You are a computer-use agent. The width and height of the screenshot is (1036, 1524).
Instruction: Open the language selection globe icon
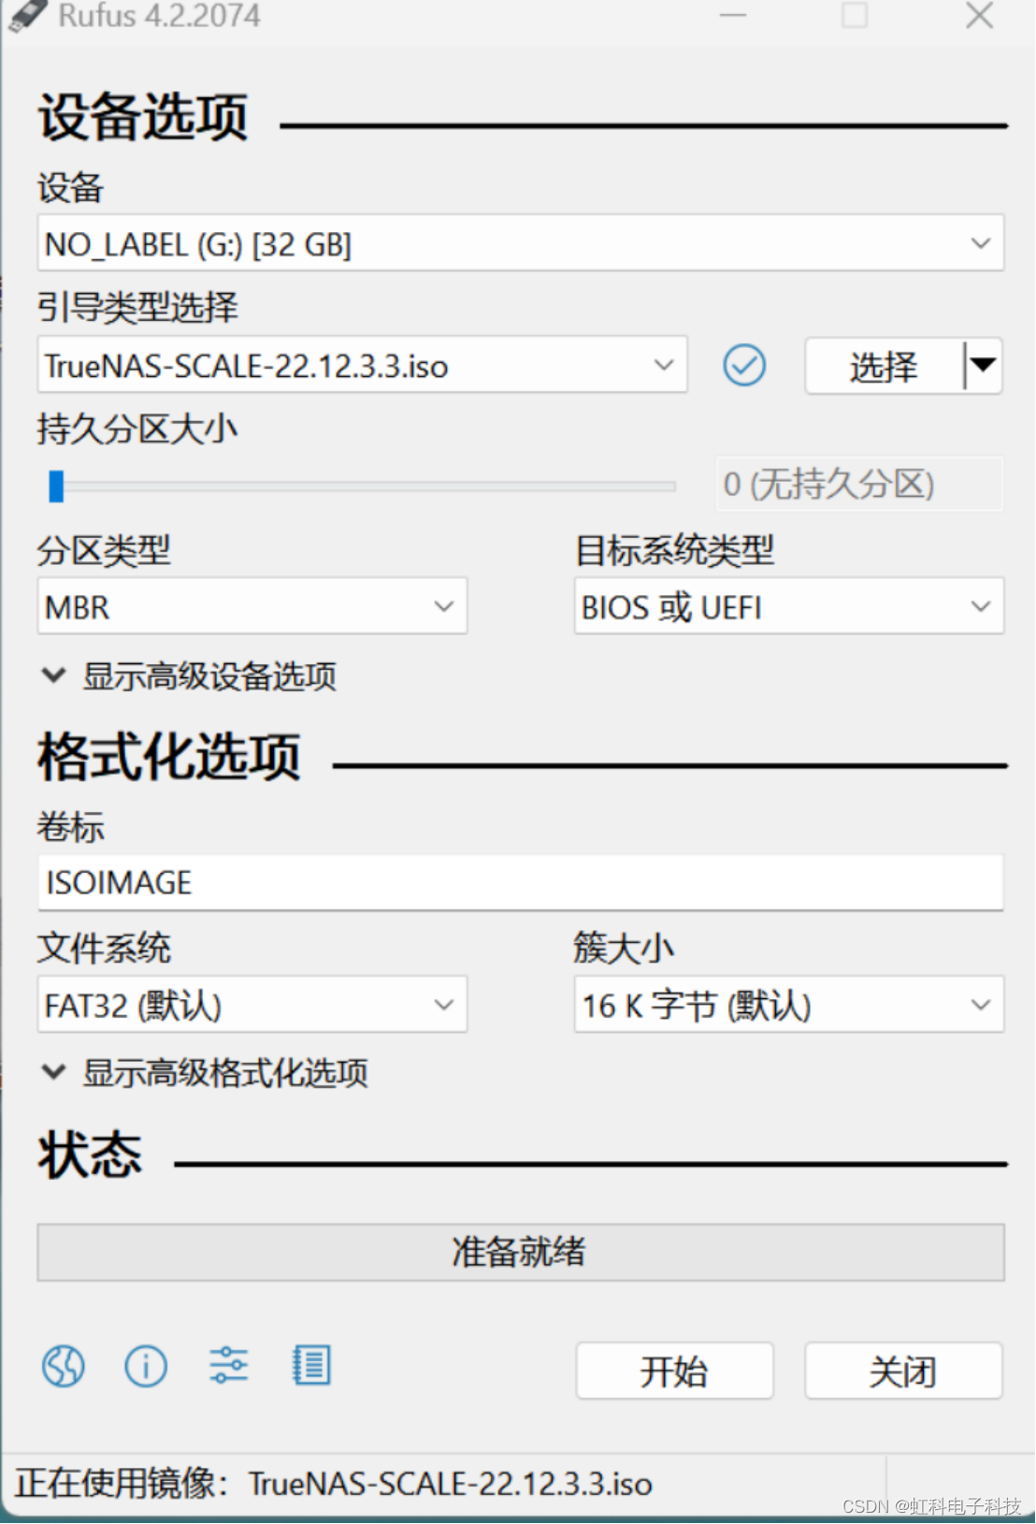pyautogui.click(x=63, y=1367)
